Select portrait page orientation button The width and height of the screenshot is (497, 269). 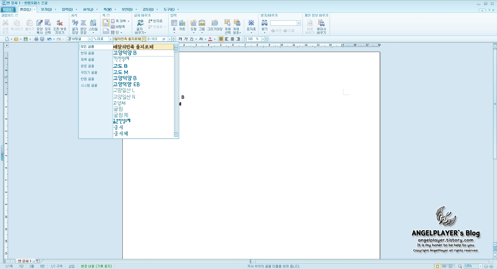click(106, 23)
